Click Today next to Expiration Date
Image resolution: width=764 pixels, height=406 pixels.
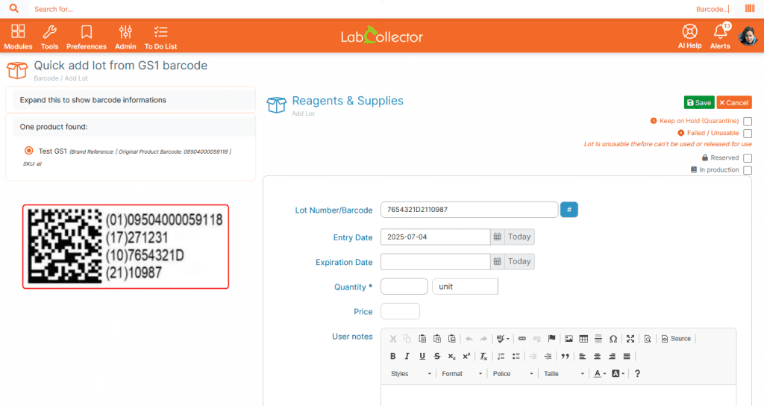(x=519, y=262)
